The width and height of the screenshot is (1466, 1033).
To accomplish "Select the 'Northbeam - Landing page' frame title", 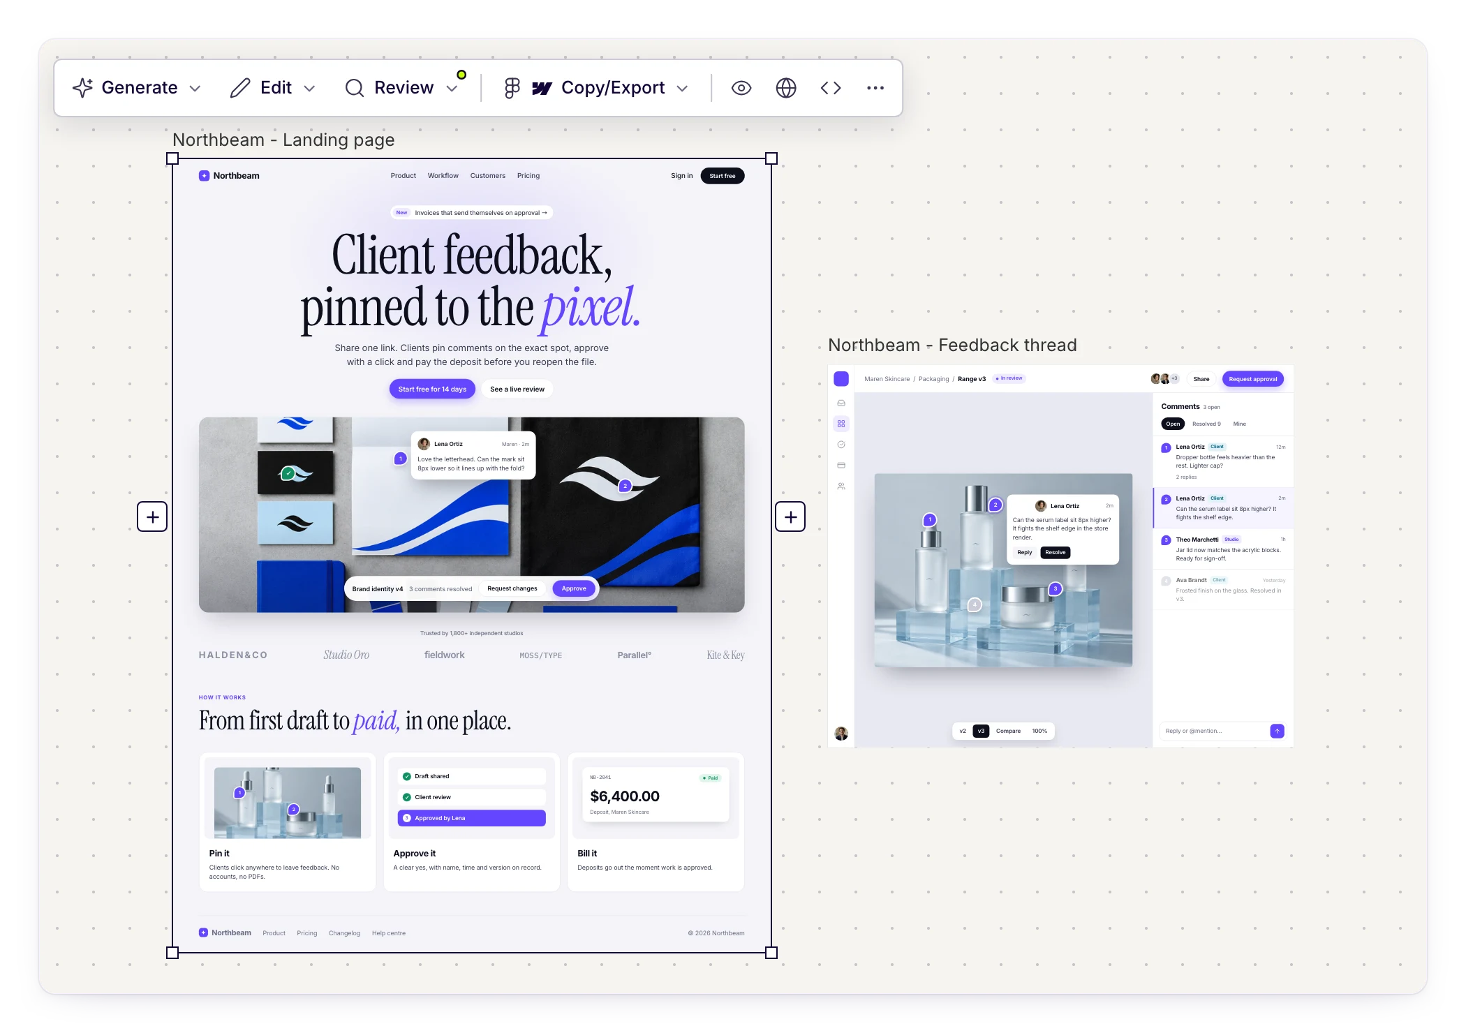I will point(283,140).
